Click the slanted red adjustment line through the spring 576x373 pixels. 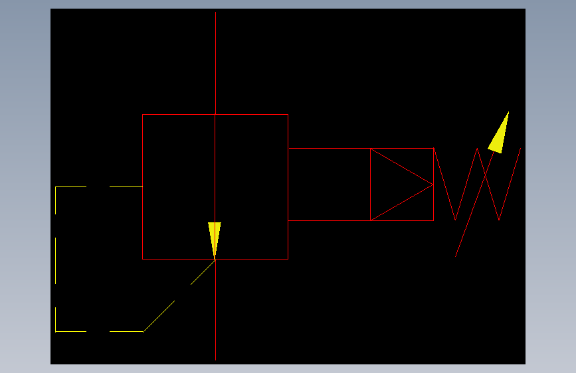tap(474, 204)
